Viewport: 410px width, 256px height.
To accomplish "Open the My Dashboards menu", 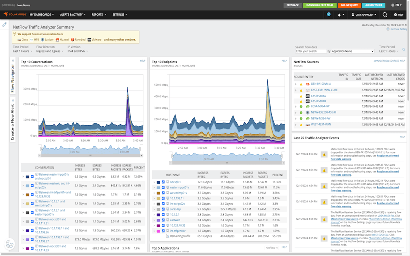I will [x=41, y=15].
